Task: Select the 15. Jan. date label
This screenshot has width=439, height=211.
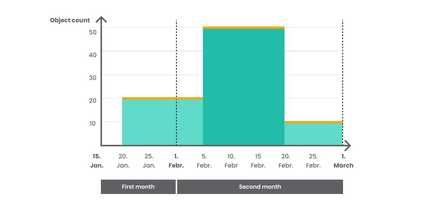Action: click(96, 161)
